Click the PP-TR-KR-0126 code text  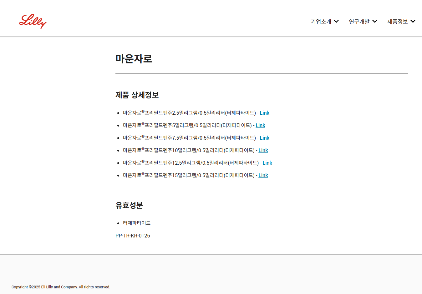133,236
